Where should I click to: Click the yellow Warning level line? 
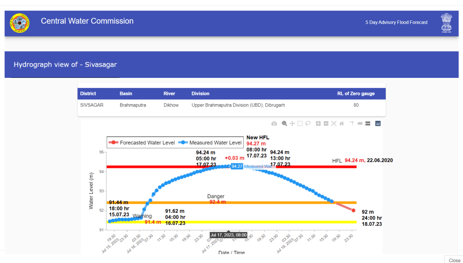[231, 222]
